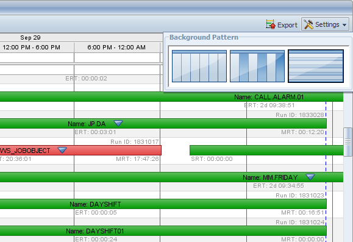353x242 pixels.
Task: Expand the MM.FRIDAY bar arrow
Action: (310, 177)
